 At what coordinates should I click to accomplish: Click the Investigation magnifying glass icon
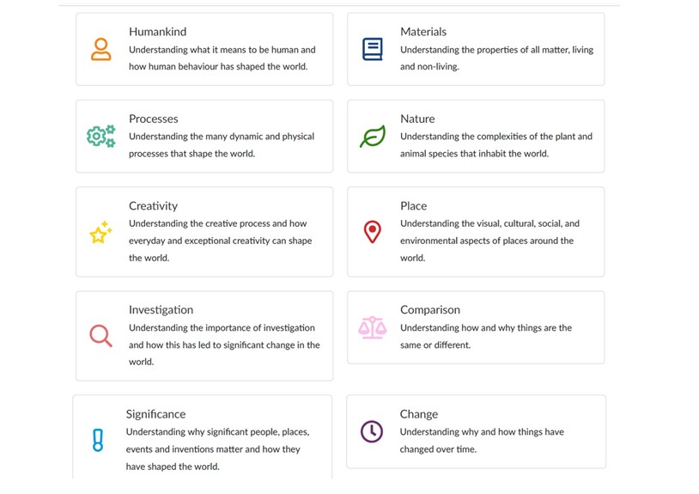pyautogui.click(x=100, y=336)
